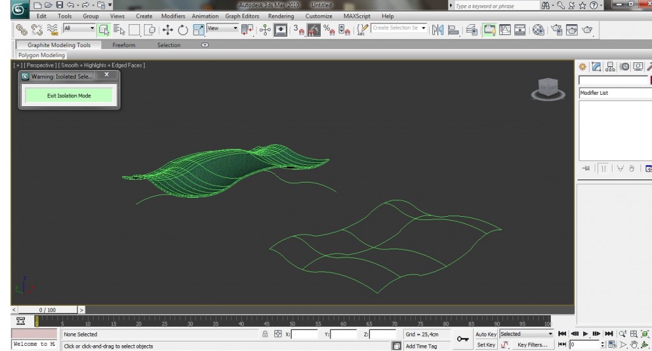Click the object color swatch in Modify panel

coord(651,81)
